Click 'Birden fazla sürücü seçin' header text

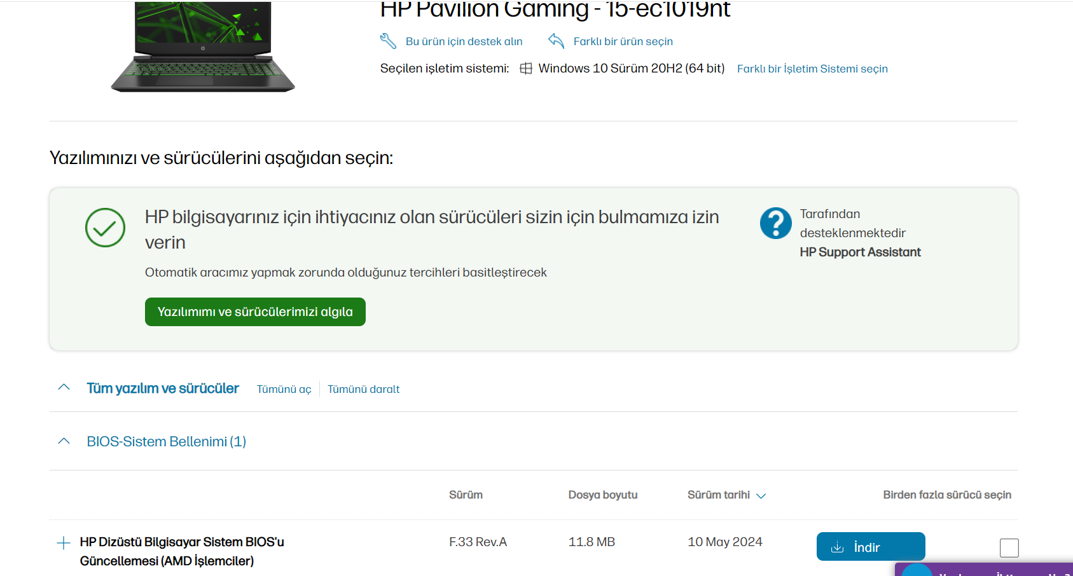click(x=947, y=495)
